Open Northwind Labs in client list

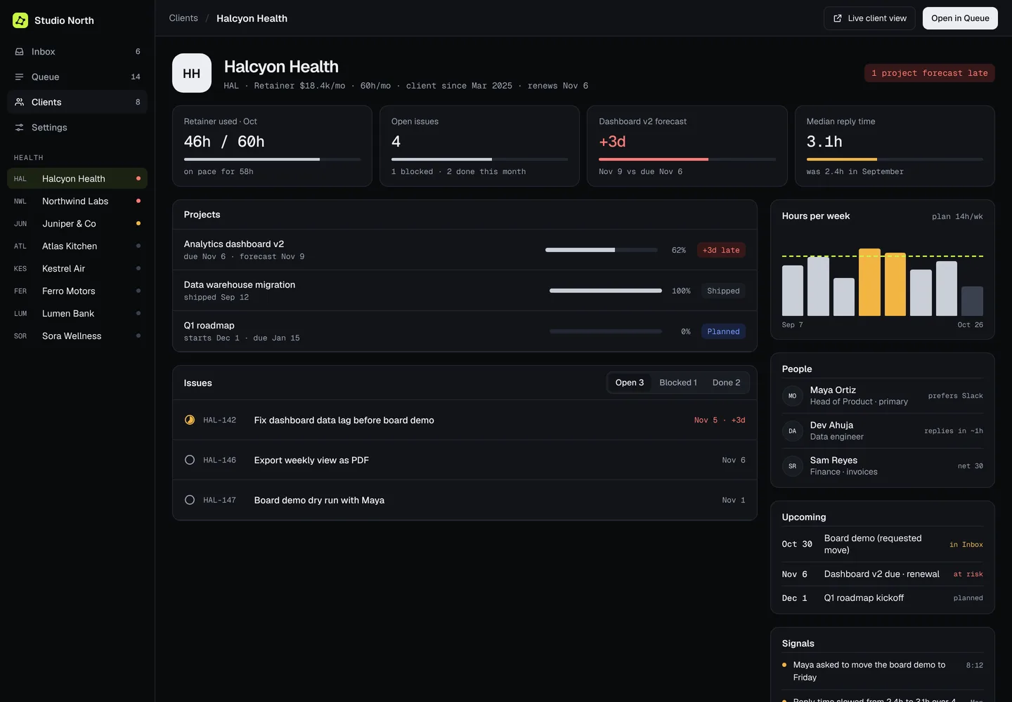[77, 201]
